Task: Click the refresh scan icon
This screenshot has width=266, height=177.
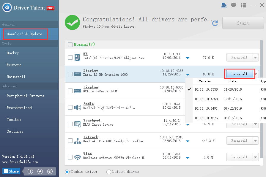Action: pyautogui.click(x=215, y=23)
